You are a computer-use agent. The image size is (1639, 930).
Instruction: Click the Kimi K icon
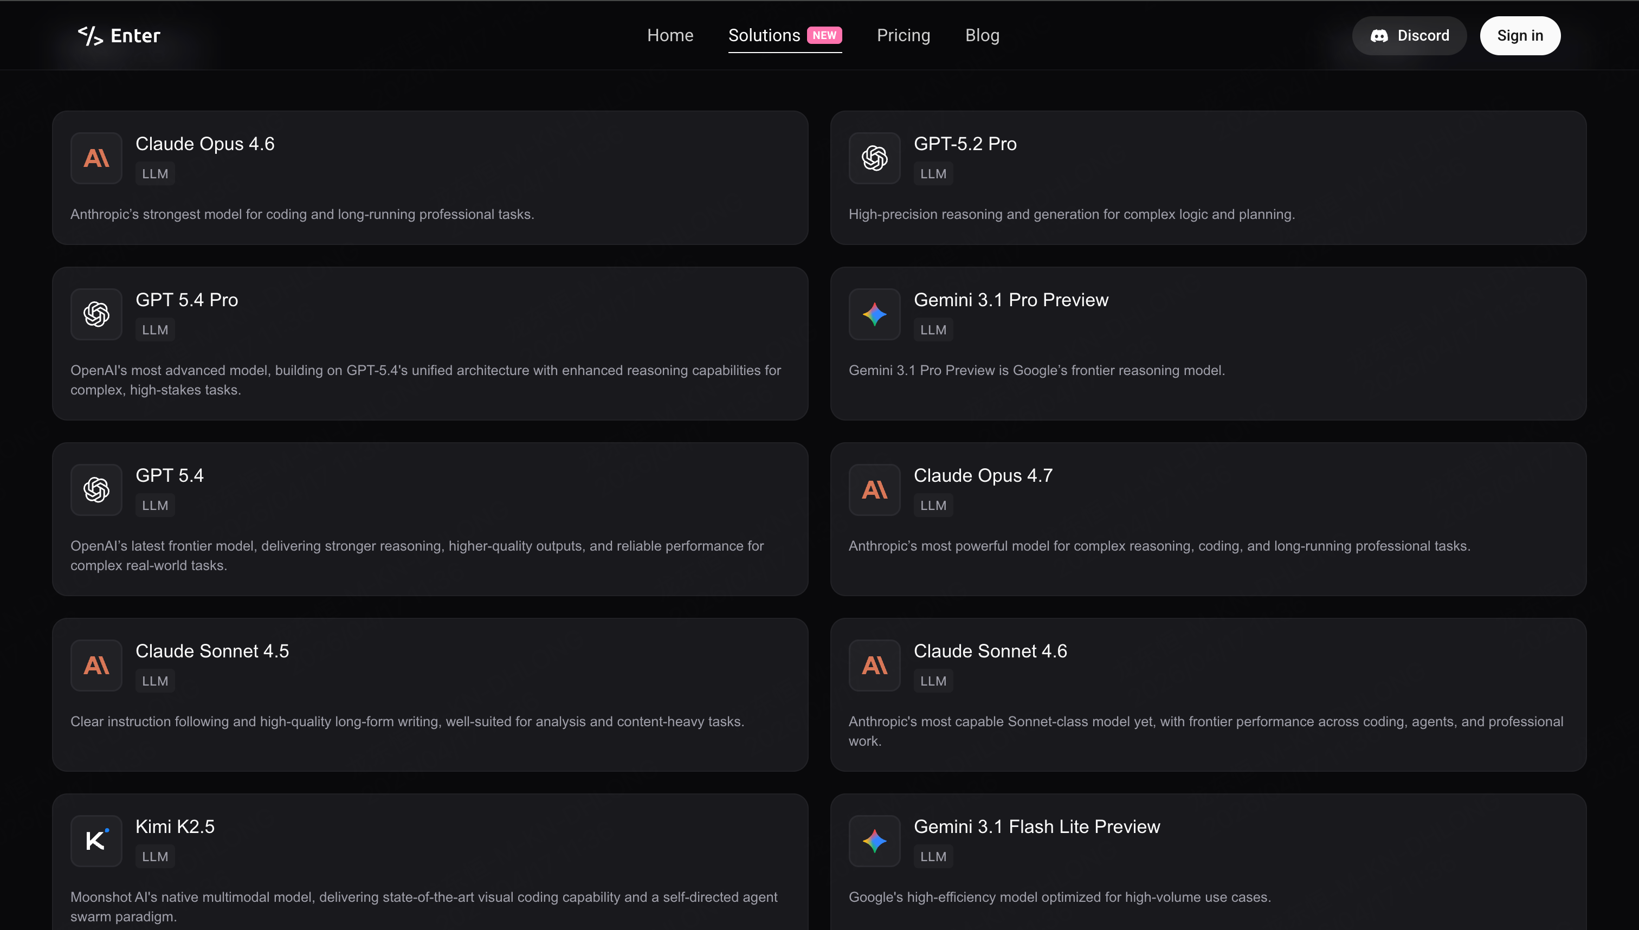click(x=96, y=841)
